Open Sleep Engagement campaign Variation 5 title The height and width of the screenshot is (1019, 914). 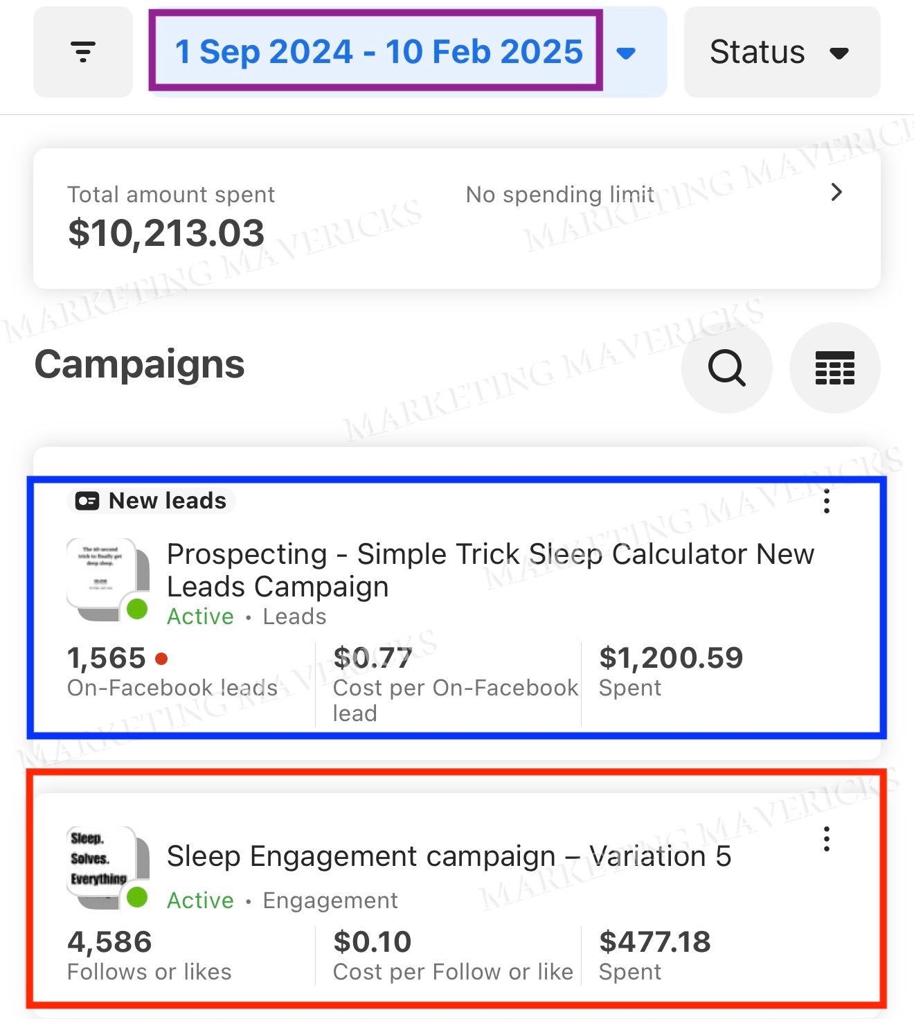click(449, 856)
